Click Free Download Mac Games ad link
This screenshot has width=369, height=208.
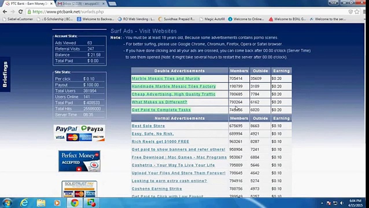pos(179,157)
